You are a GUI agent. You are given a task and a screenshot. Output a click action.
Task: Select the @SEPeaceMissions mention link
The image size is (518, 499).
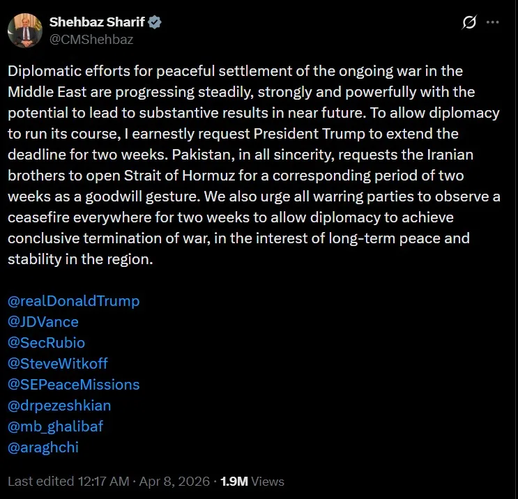click(73, 385)
